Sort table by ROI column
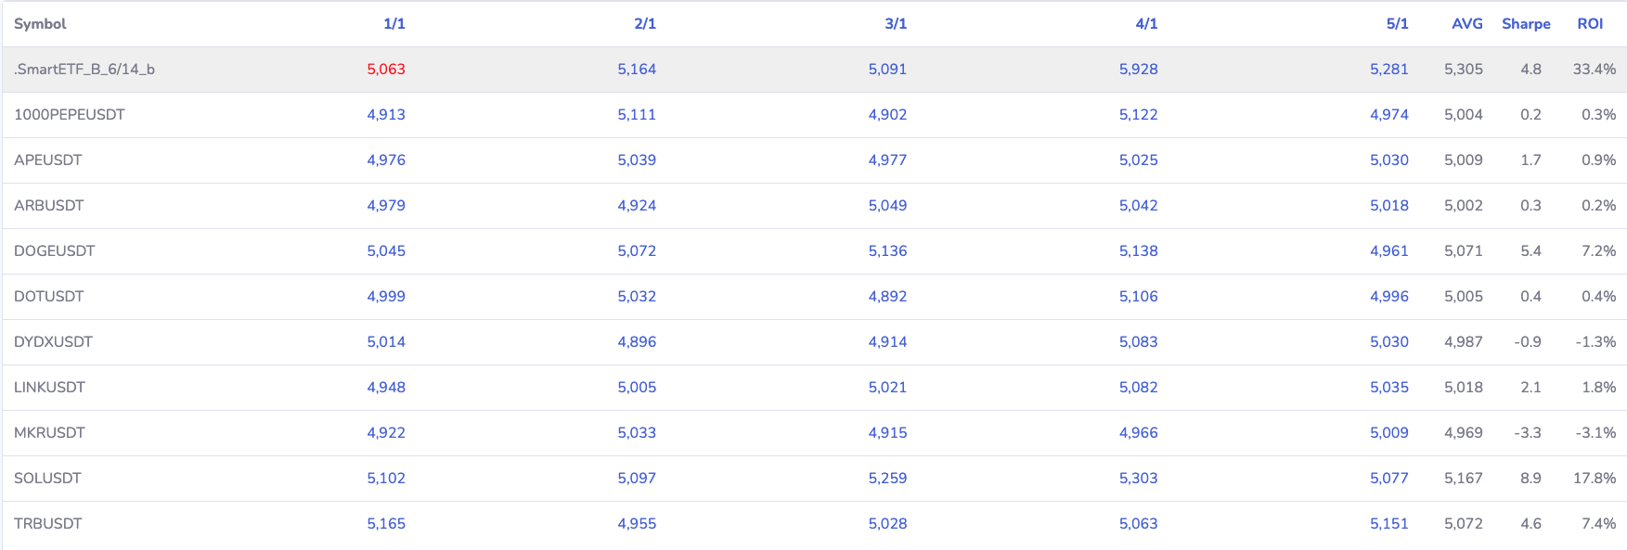 pyautogui.click(x=1590, y=24)
